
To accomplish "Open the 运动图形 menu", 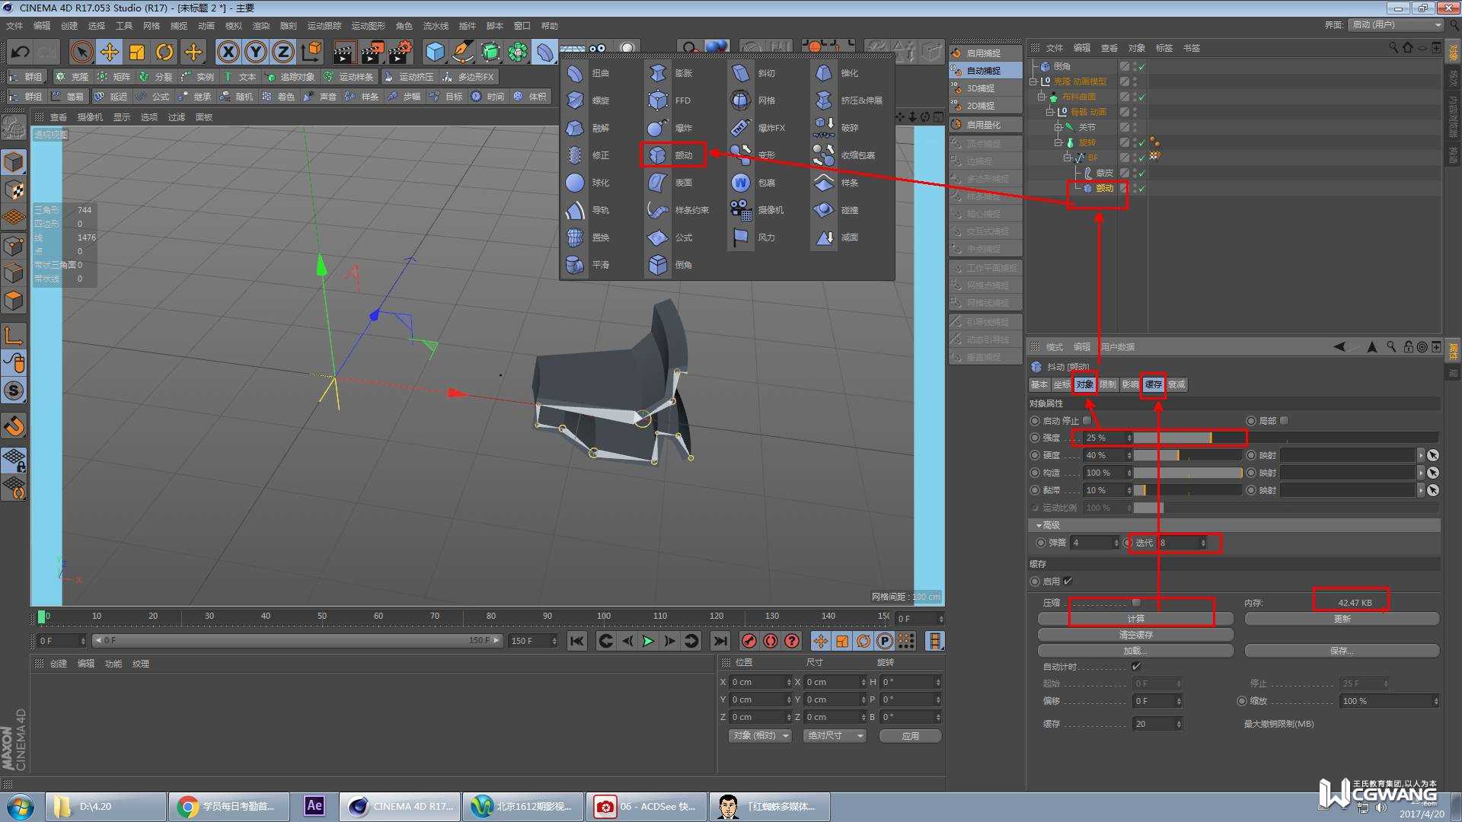I will click(367, 26).
